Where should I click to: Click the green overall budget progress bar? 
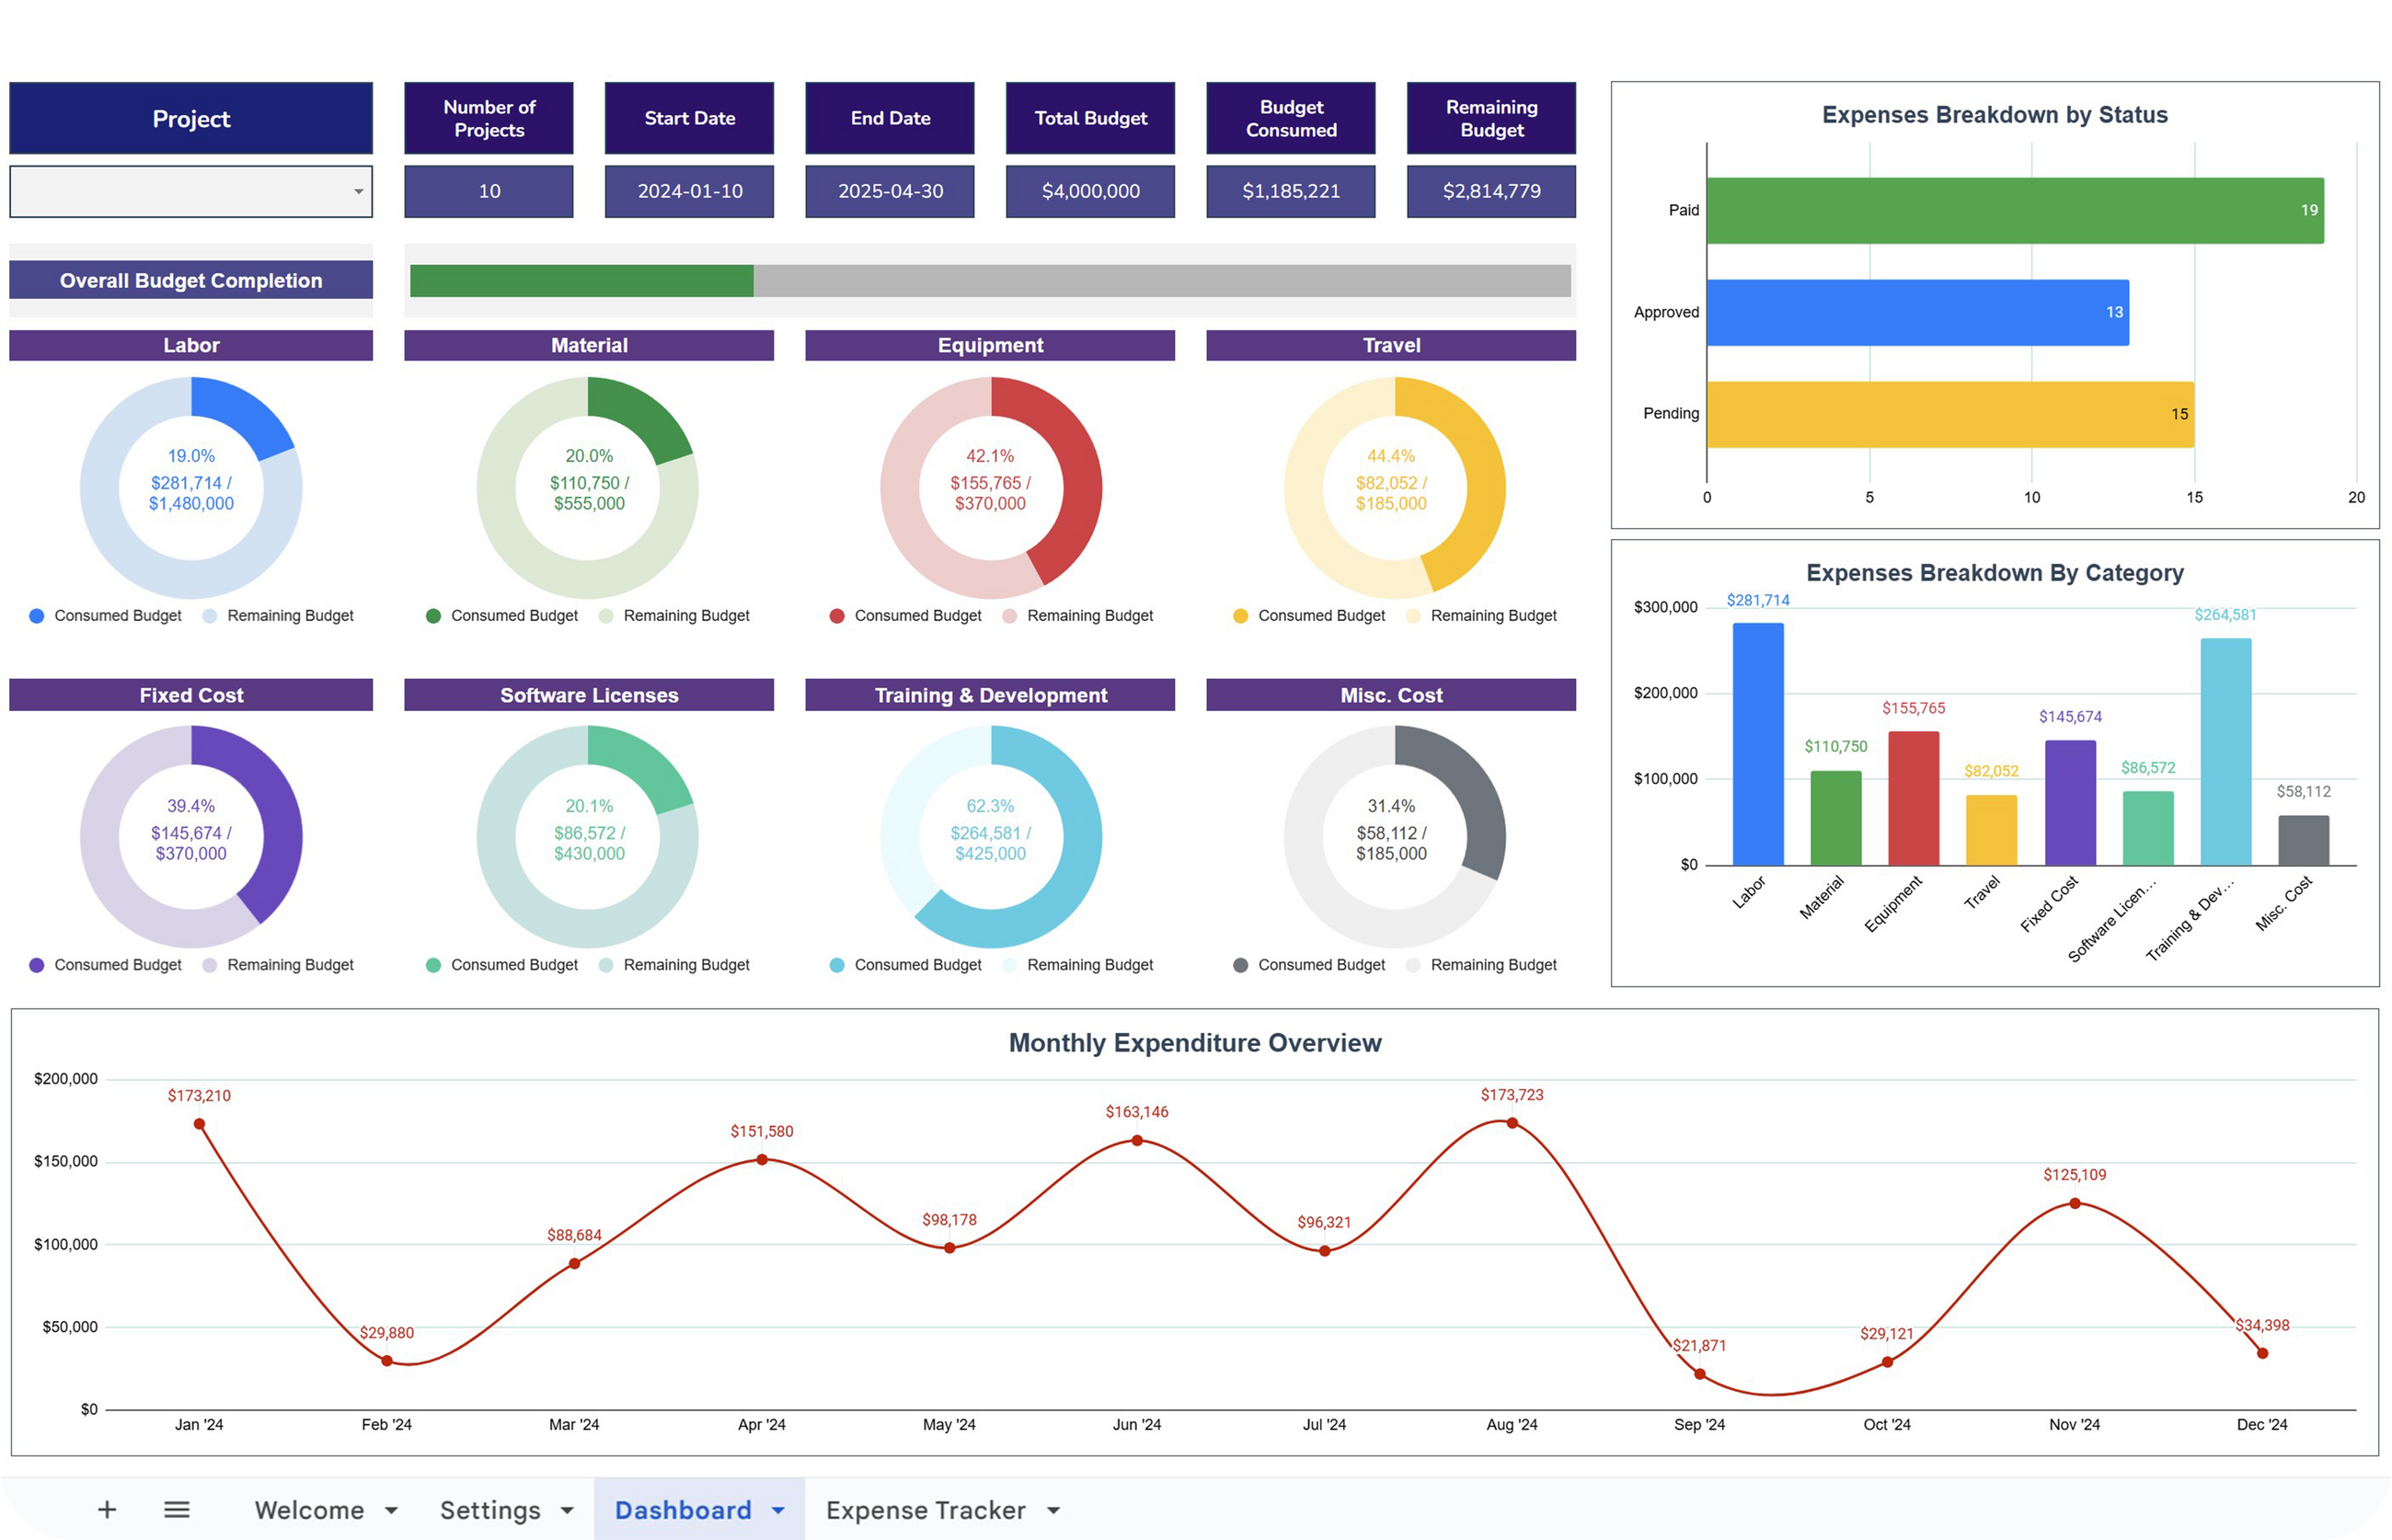pyautogui.click(x=581, y=281)
